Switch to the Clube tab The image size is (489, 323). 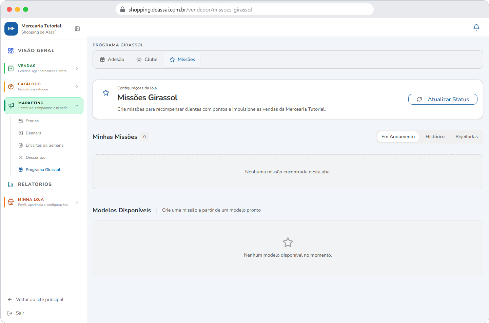point(147,60)
